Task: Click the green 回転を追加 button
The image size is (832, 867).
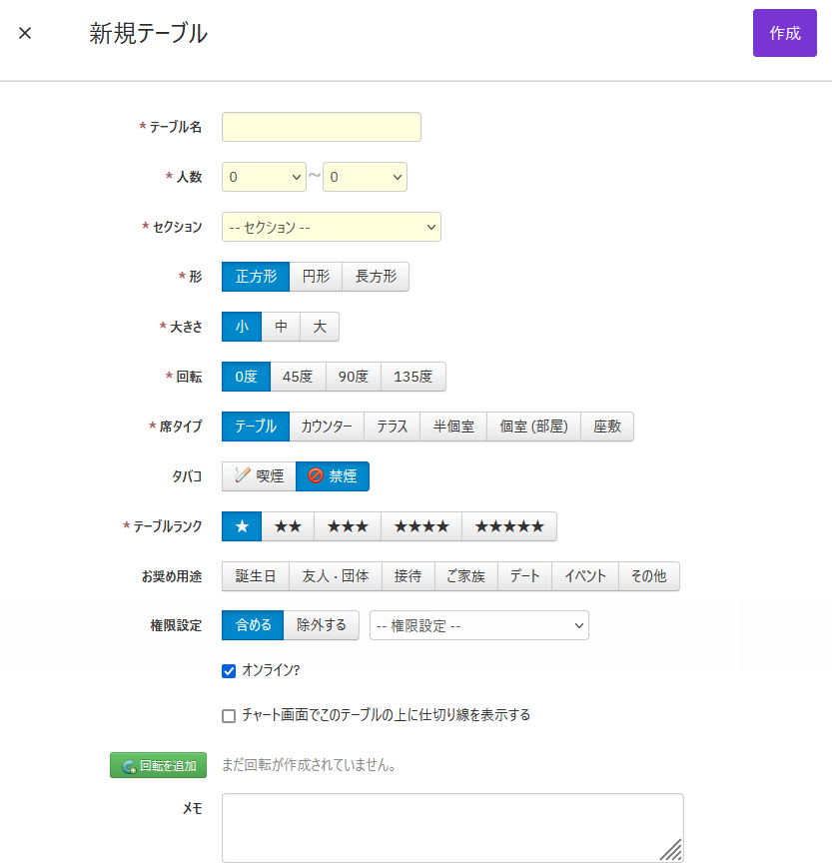Action: 158,765
